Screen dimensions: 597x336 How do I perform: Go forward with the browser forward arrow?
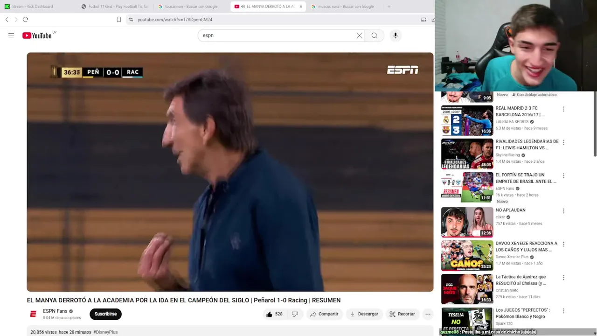click(16, 20)
